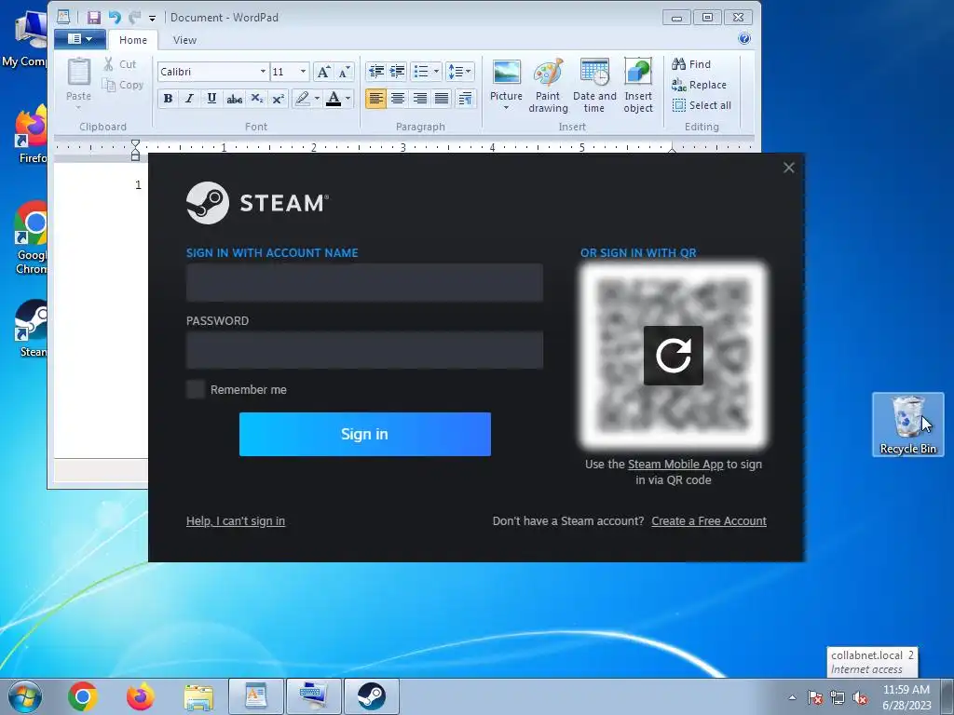Click the Steam Sign in button
Viewport: 954px width, 715px height.
[365, 434]
